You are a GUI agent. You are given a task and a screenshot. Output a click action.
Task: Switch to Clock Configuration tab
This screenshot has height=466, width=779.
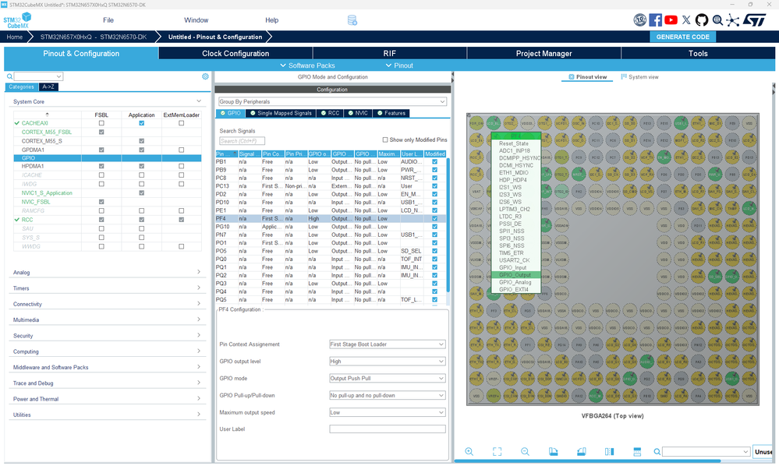[235, 54]
